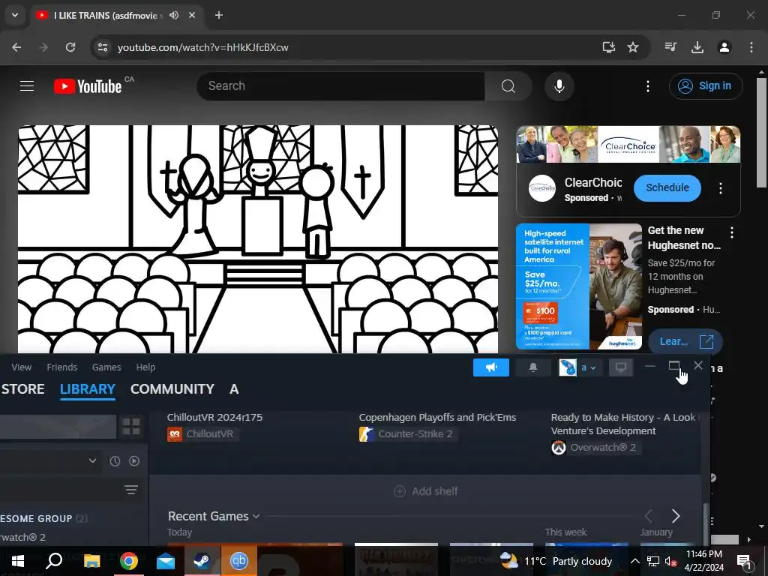The height and width of the screenshot is (576, 768).
Task: Open YouTube settings three-dot menu
Action: click(647, 86)
